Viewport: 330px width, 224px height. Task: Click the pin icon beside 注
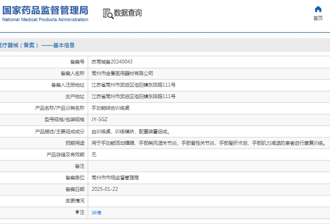pos(77,212)
